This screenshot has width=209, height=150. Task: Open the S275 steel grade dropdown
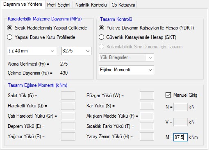pos(76,51)
